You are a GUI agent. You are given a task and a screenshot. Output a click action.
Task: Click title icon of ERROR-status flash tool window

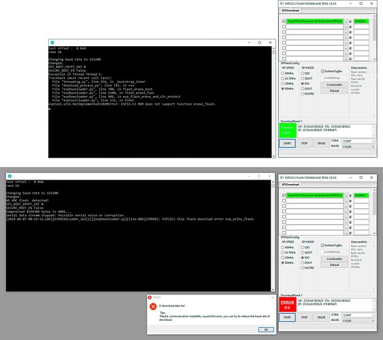pos(282,177)
